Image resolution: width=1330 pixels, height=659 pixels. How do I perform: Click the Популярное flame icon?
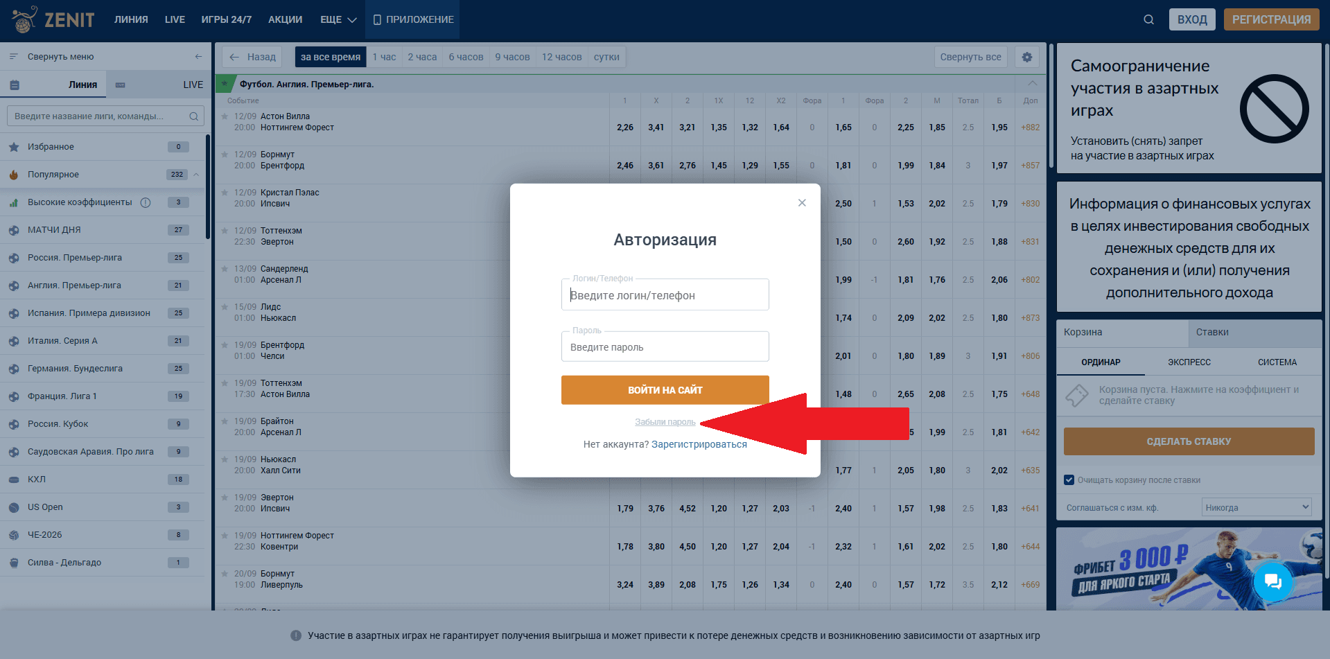click(14, 175)
